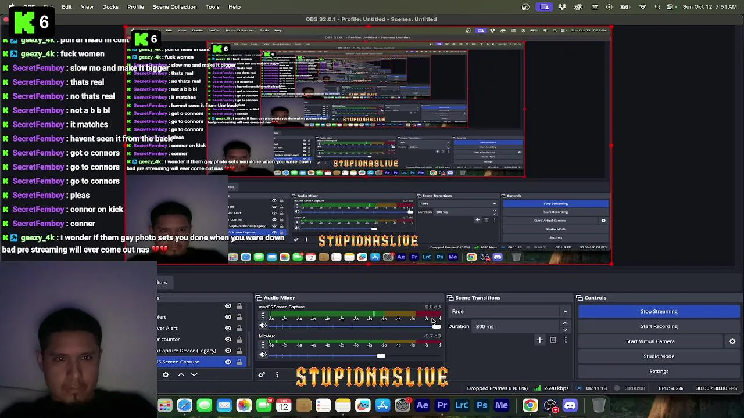Toggle visibility of counter source
The height and width of the screenshot is (418, 744).
228,340
